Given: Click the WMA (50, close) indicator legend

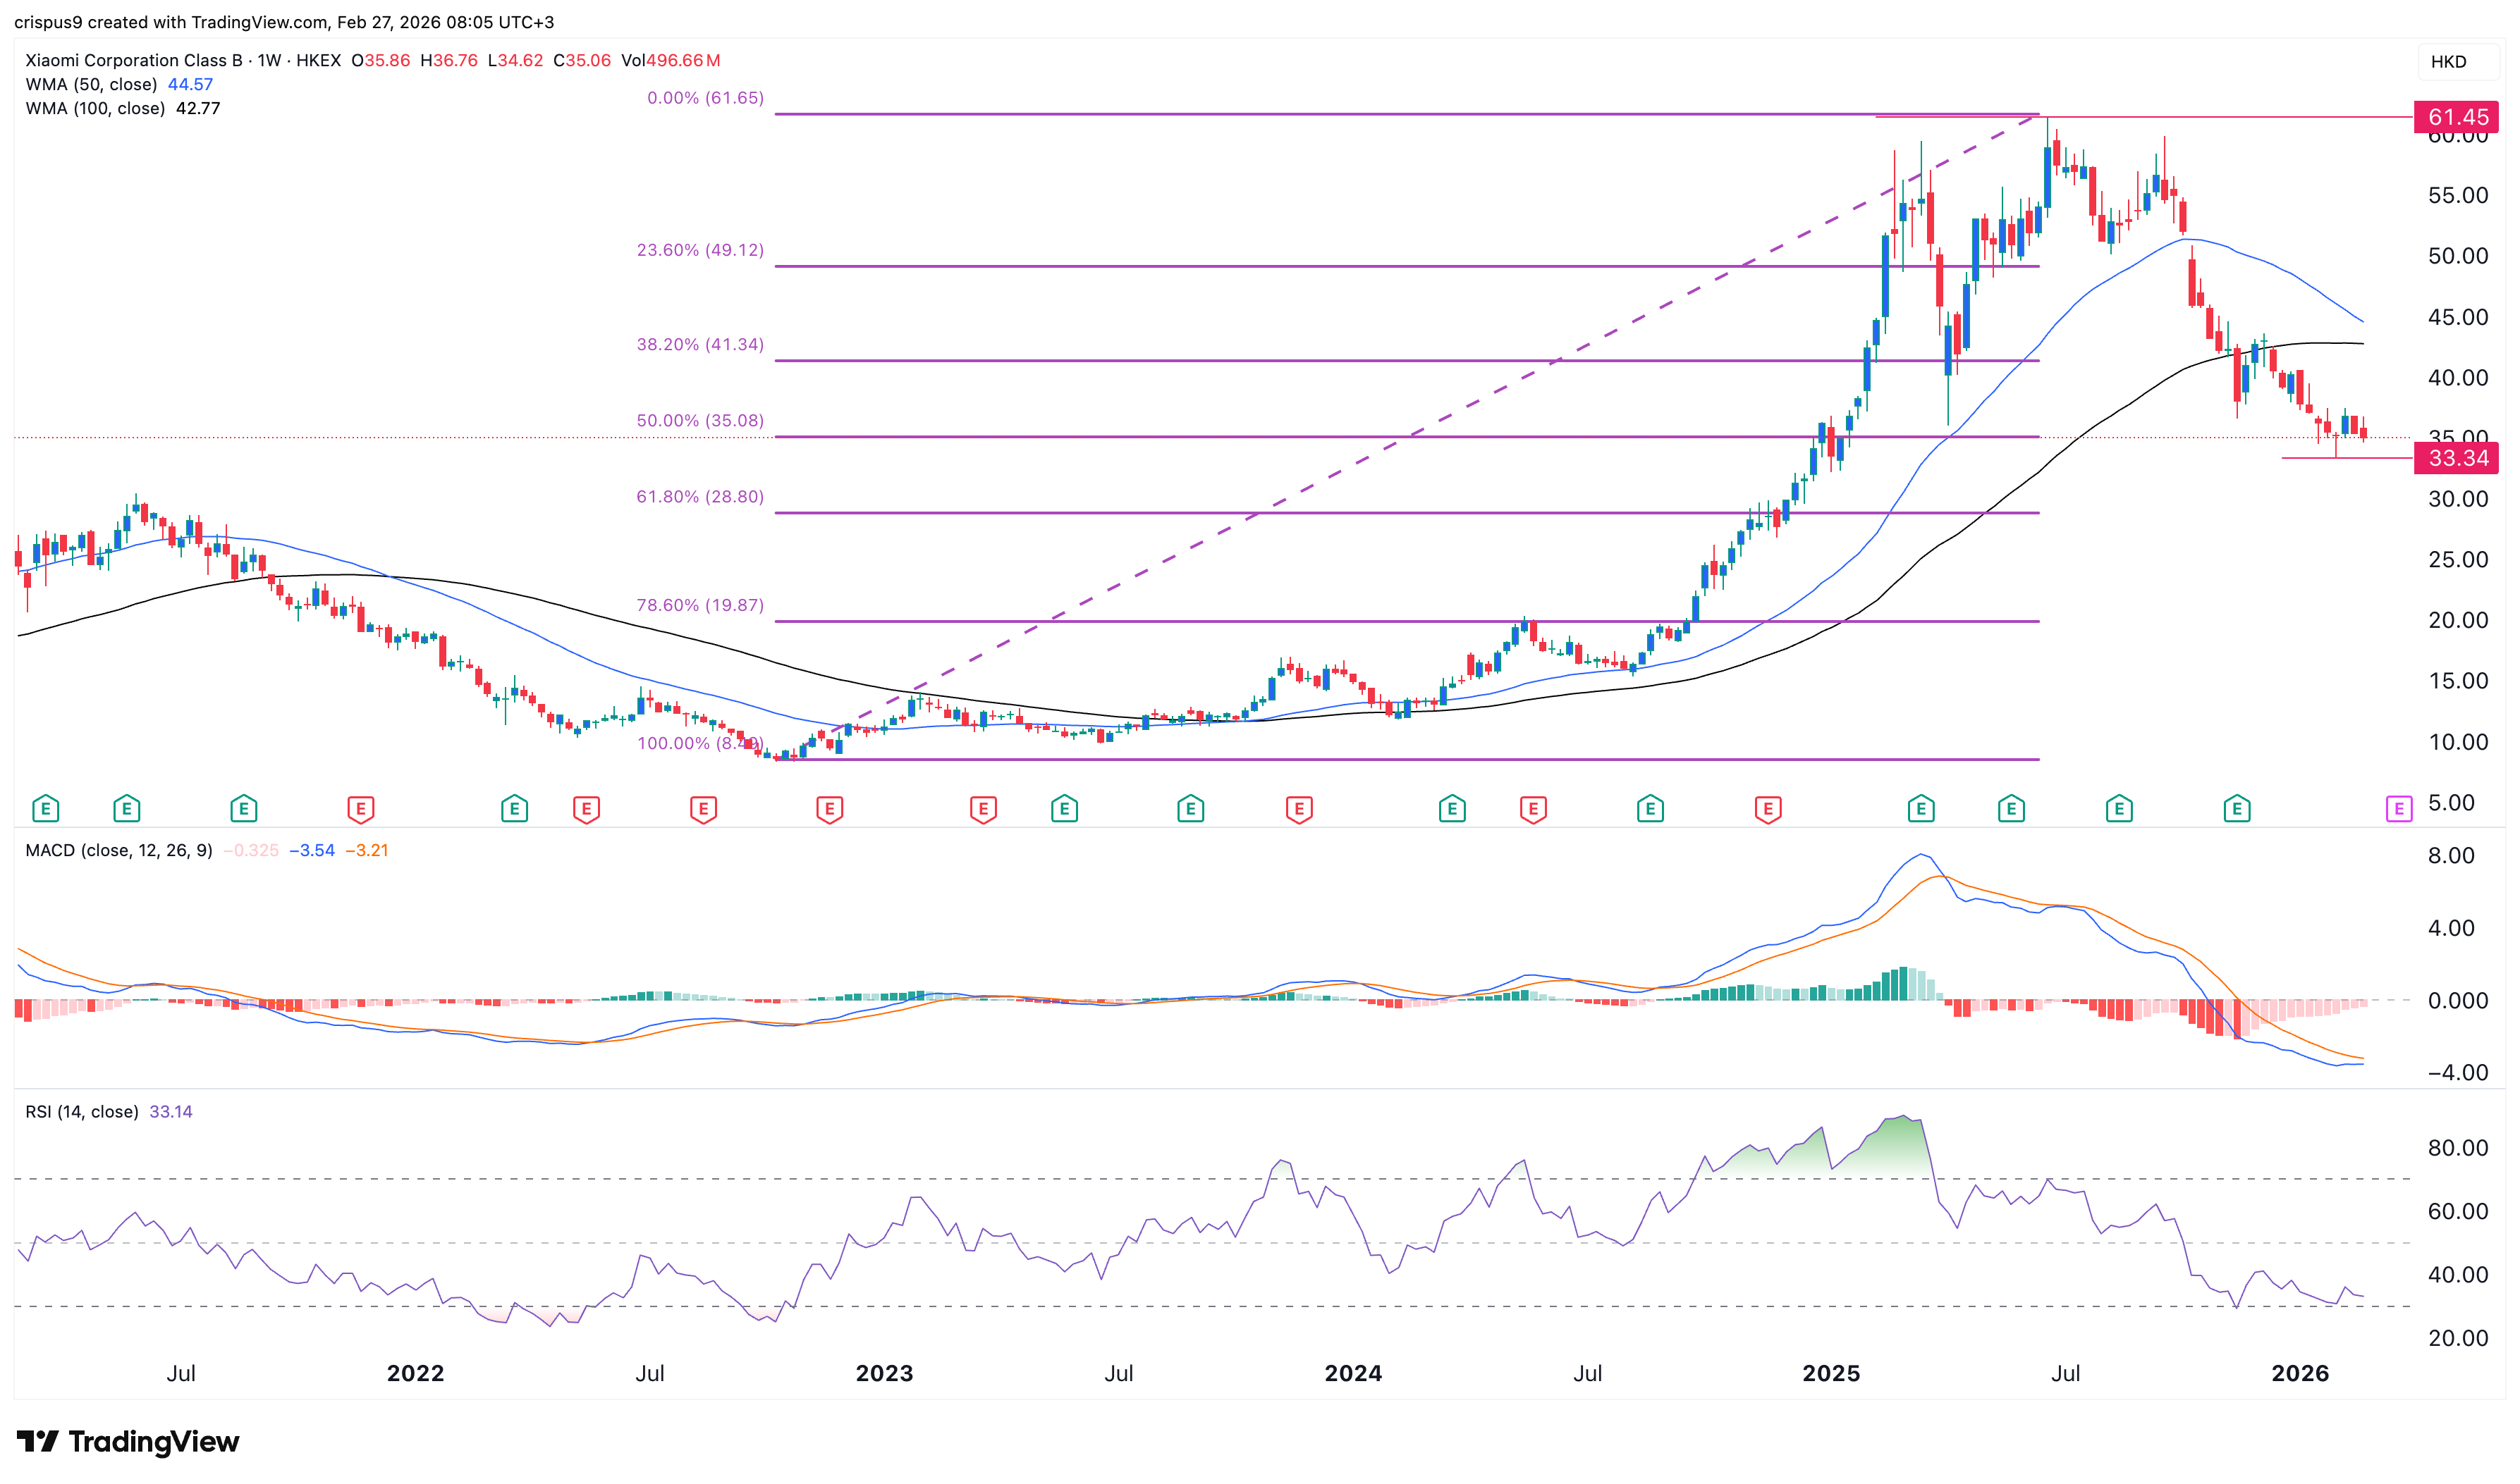Looking at the screenshot, I should pos(92,85).
